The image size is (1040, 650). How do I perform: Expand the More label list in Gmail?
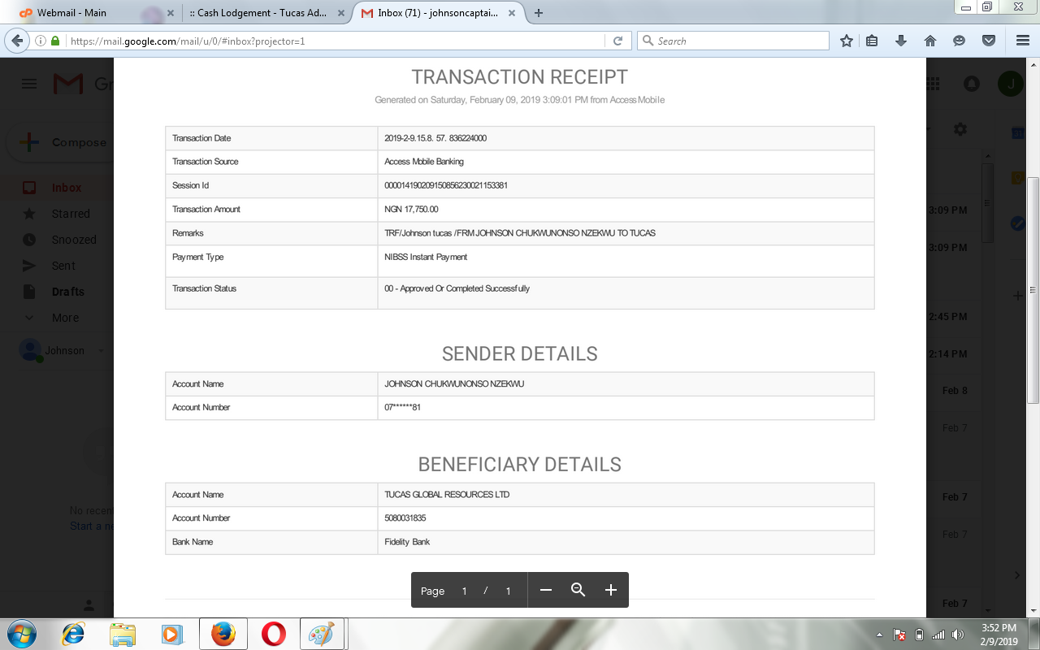[65, 318]
